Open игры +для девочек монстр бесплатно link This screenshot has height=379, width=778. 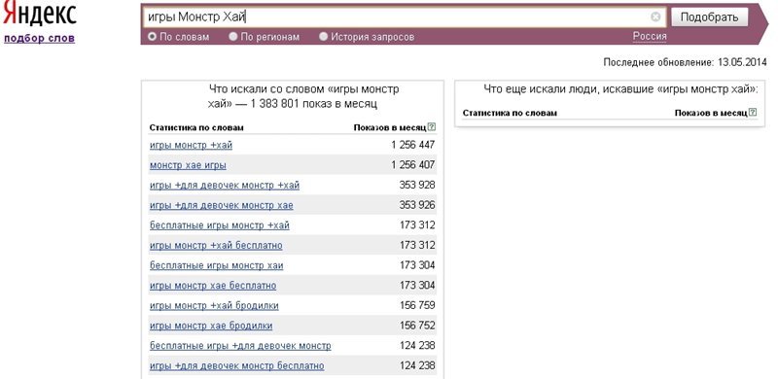pyautogui.click(x=236, y=366)
